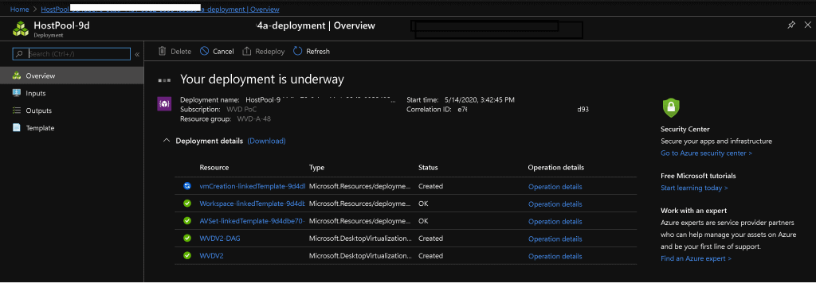This screenshot has height=291, width=816.
Task: Click the Redeploy upload icon
Action: [247, 51]
